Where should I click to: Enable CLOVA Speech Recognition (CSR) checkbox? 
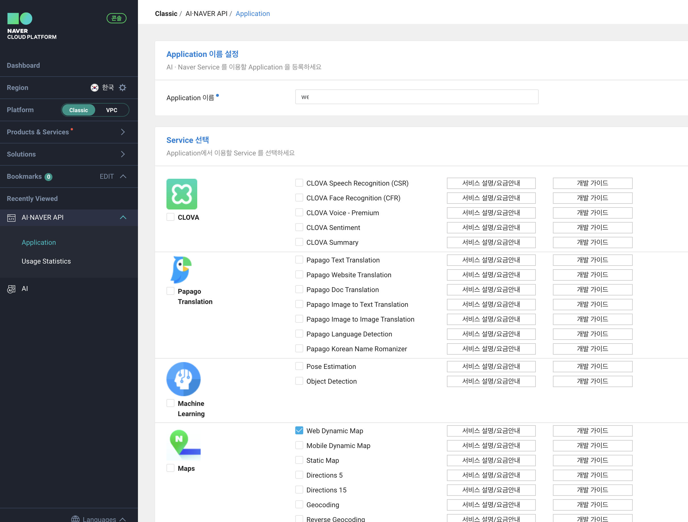click(299, 183)
